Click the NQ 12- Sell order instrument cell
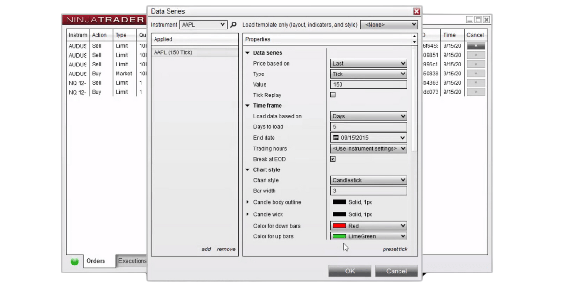 (78, 83)
